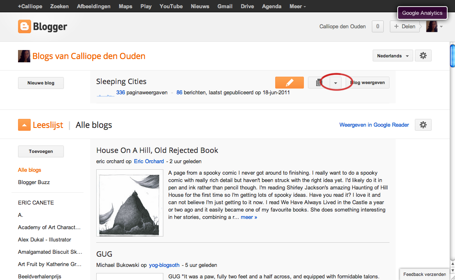Screen dimensions: 455x280
Task: Open YouTube in the Google bar
Action: point(171,7)
